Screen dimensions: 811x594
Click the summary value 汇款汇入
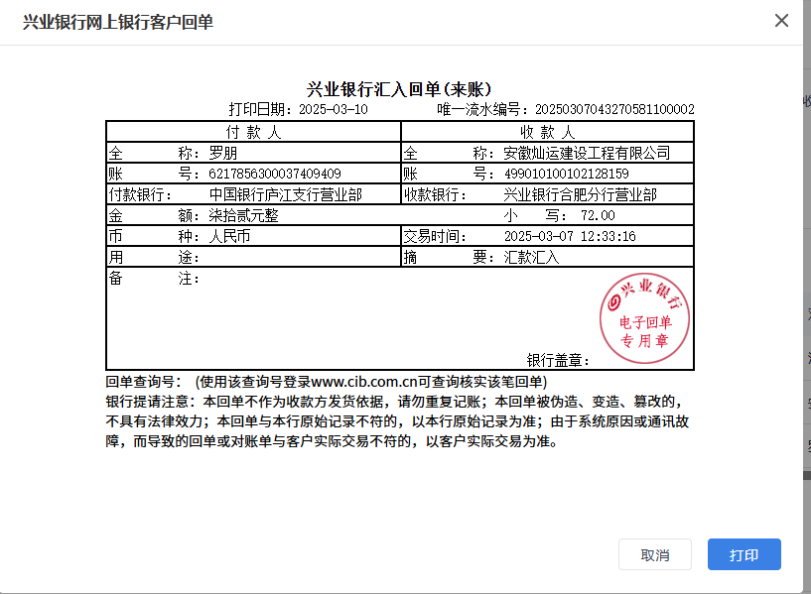532,258
